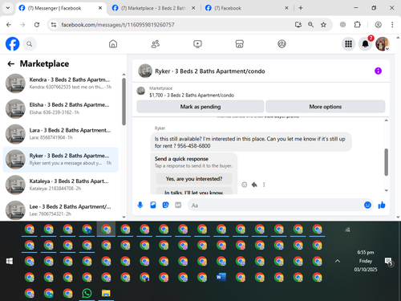
Task: Open the Elisha conversation
Action: [x=61, y=108]
